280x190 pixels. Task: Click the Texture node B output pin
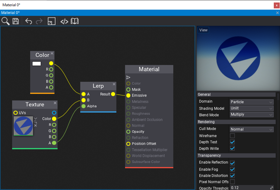[54, 137]
